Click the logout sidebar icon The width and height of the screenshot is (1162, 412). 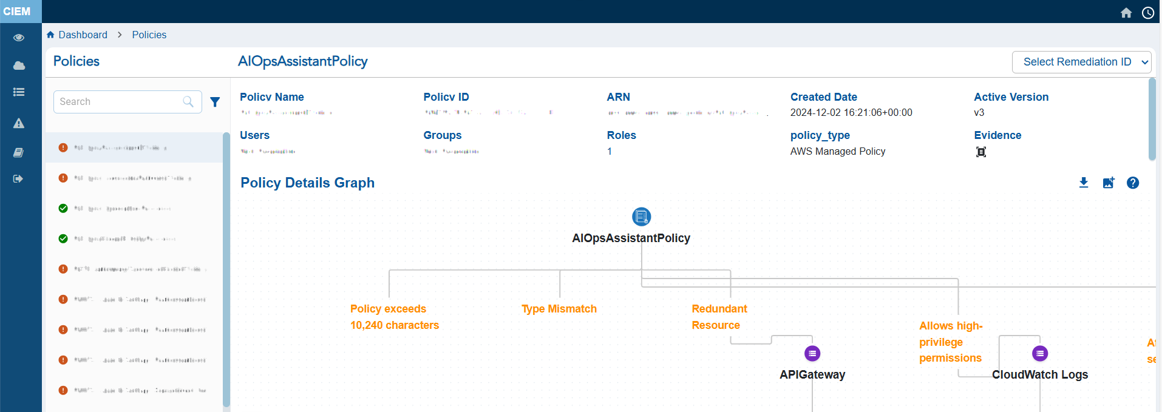click(19, 179)
